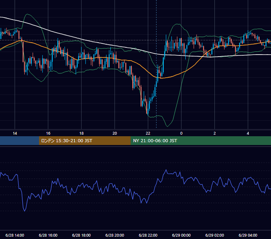271x239 pixels.
Task: Click time axis label 14
Action: (15, 133)
